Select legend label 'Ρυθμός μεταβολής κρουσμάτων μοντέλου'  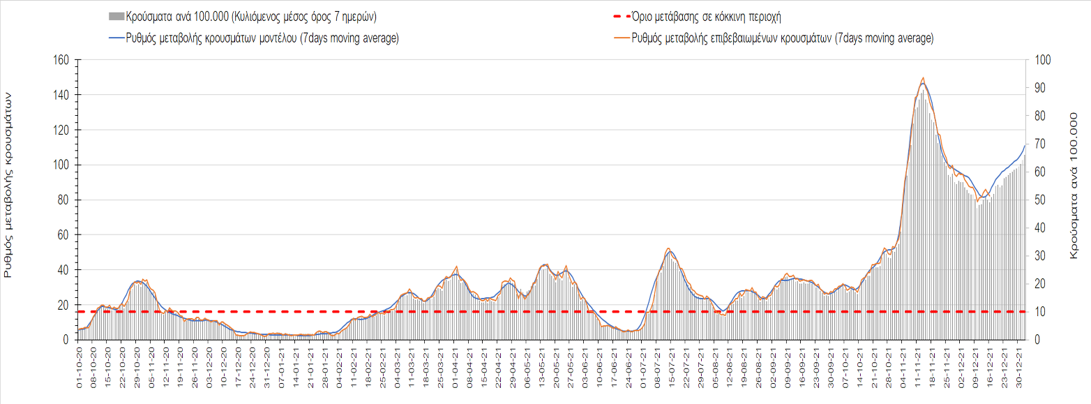(x=262, y=38)
